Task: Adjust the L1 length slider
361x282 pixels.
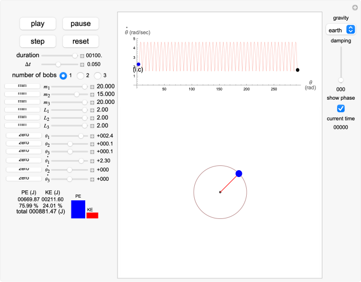Action: pos(69,110)
